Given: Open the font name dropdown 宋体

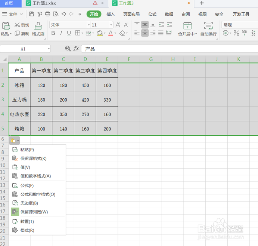Looking at the screenshot, I should (89, 25).
